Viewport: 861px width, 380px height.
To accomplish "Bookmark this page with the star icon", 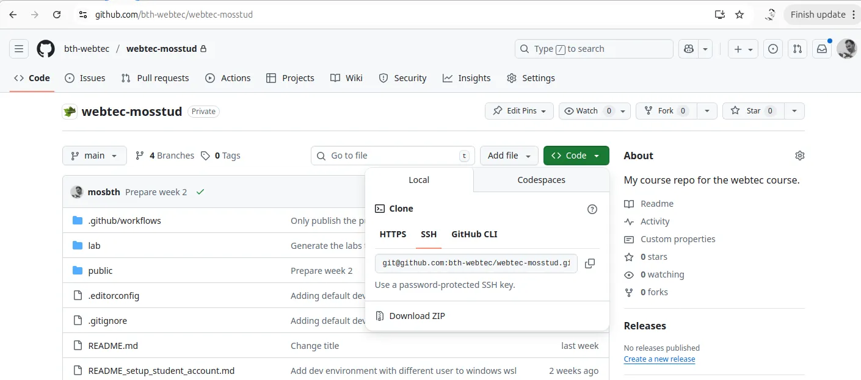I will pyautogui.click(x=739, y=15).
